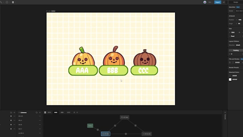243x137 pixels.
Task: Click minus icon on first input row
Action: 14,116
